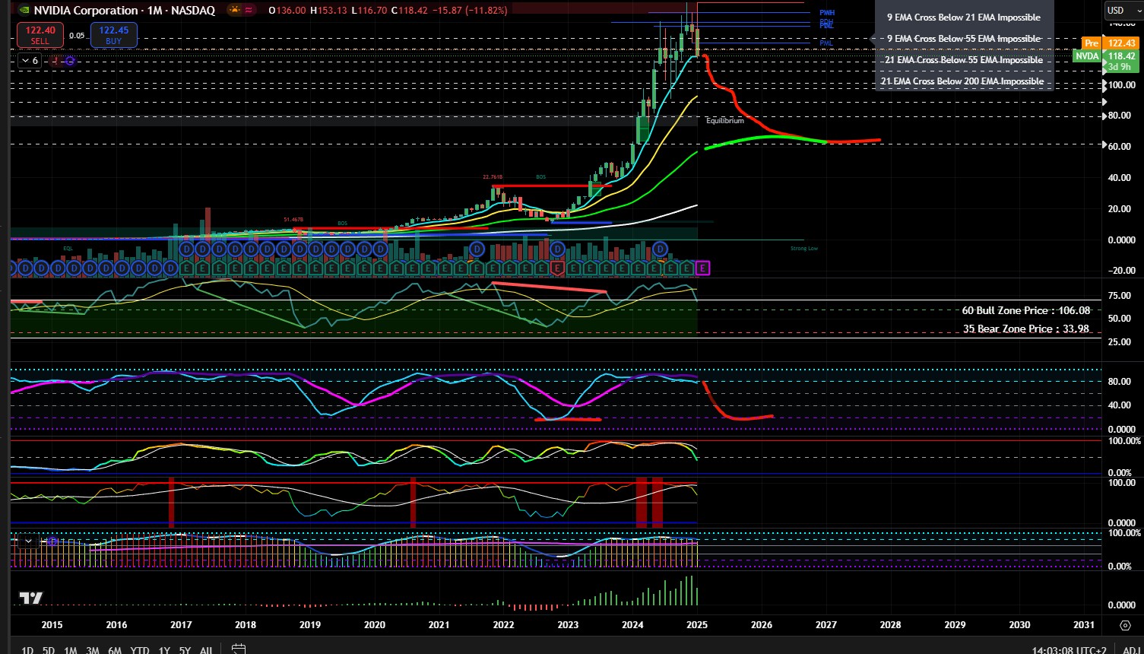The image size is (1144, 654).
Task: Click '9 EMA Cross Below 55 EMA Impossible' text
Action: [x=964, y=38]
